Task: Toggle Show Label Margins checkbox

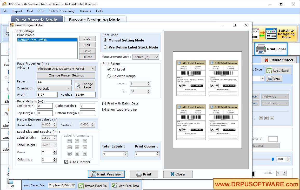Action: pyautogui.click(x=104, y=110)
